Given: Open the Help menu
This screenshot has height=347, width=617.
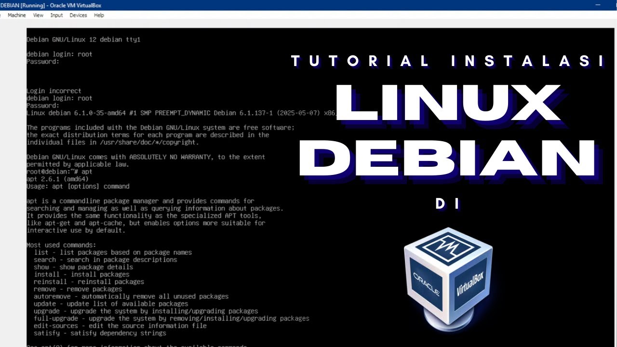Looking at the screenshot, I should tap(99, 15).
